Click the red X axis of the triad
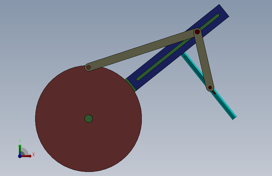This screenshot has width=272, height=176. (27, 156)
